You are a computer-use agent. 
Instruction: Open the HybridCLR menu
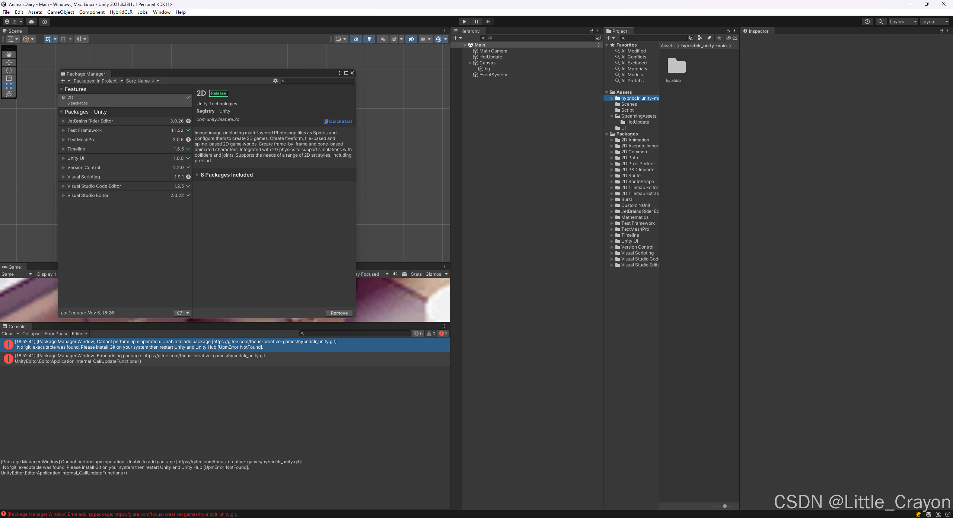pos(121,12)
